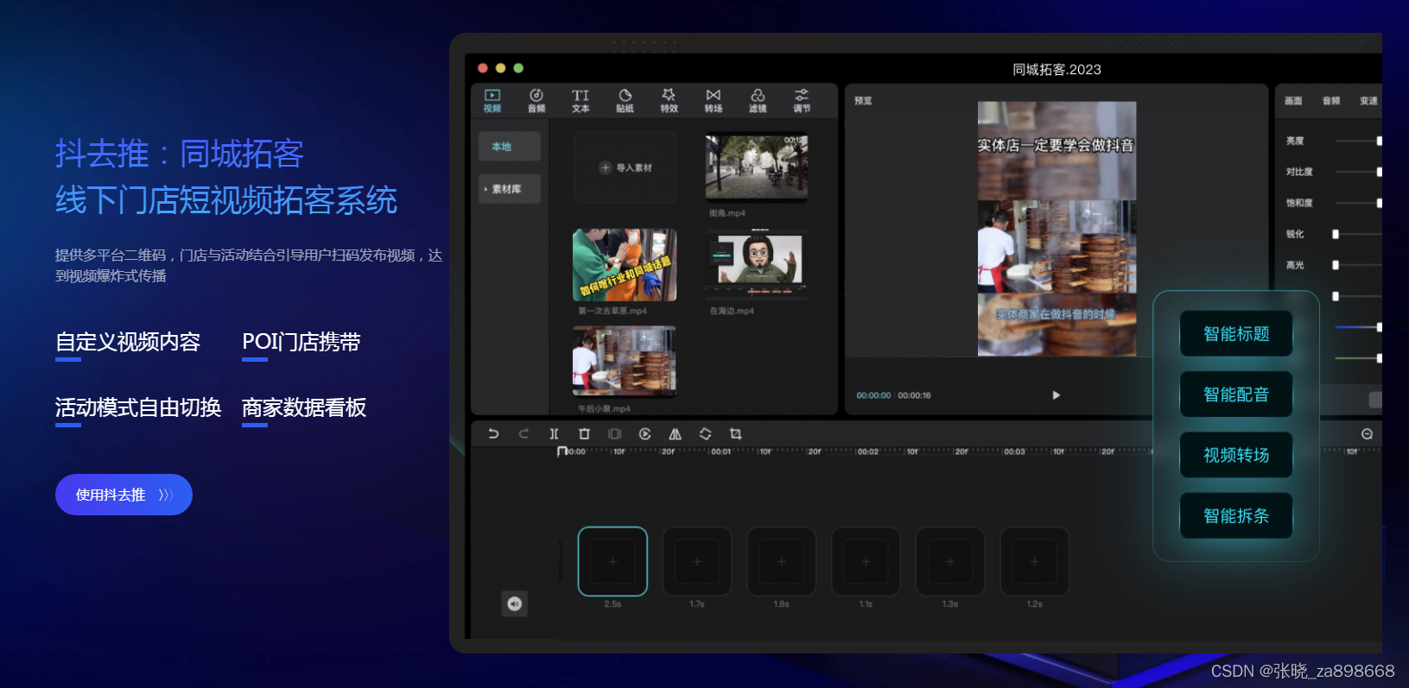Open the 特效 effects panel icon
Image resolution: width=1409 pixels, height=688 pixels.
click(669, 101)
